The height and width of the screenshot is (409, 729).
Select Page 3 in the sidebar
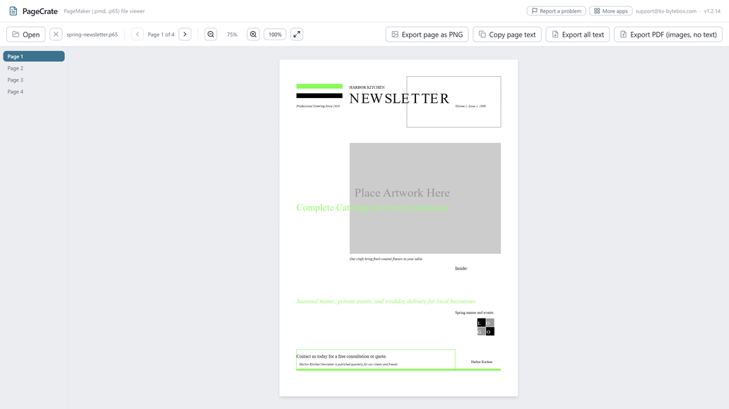pos(34,80)
